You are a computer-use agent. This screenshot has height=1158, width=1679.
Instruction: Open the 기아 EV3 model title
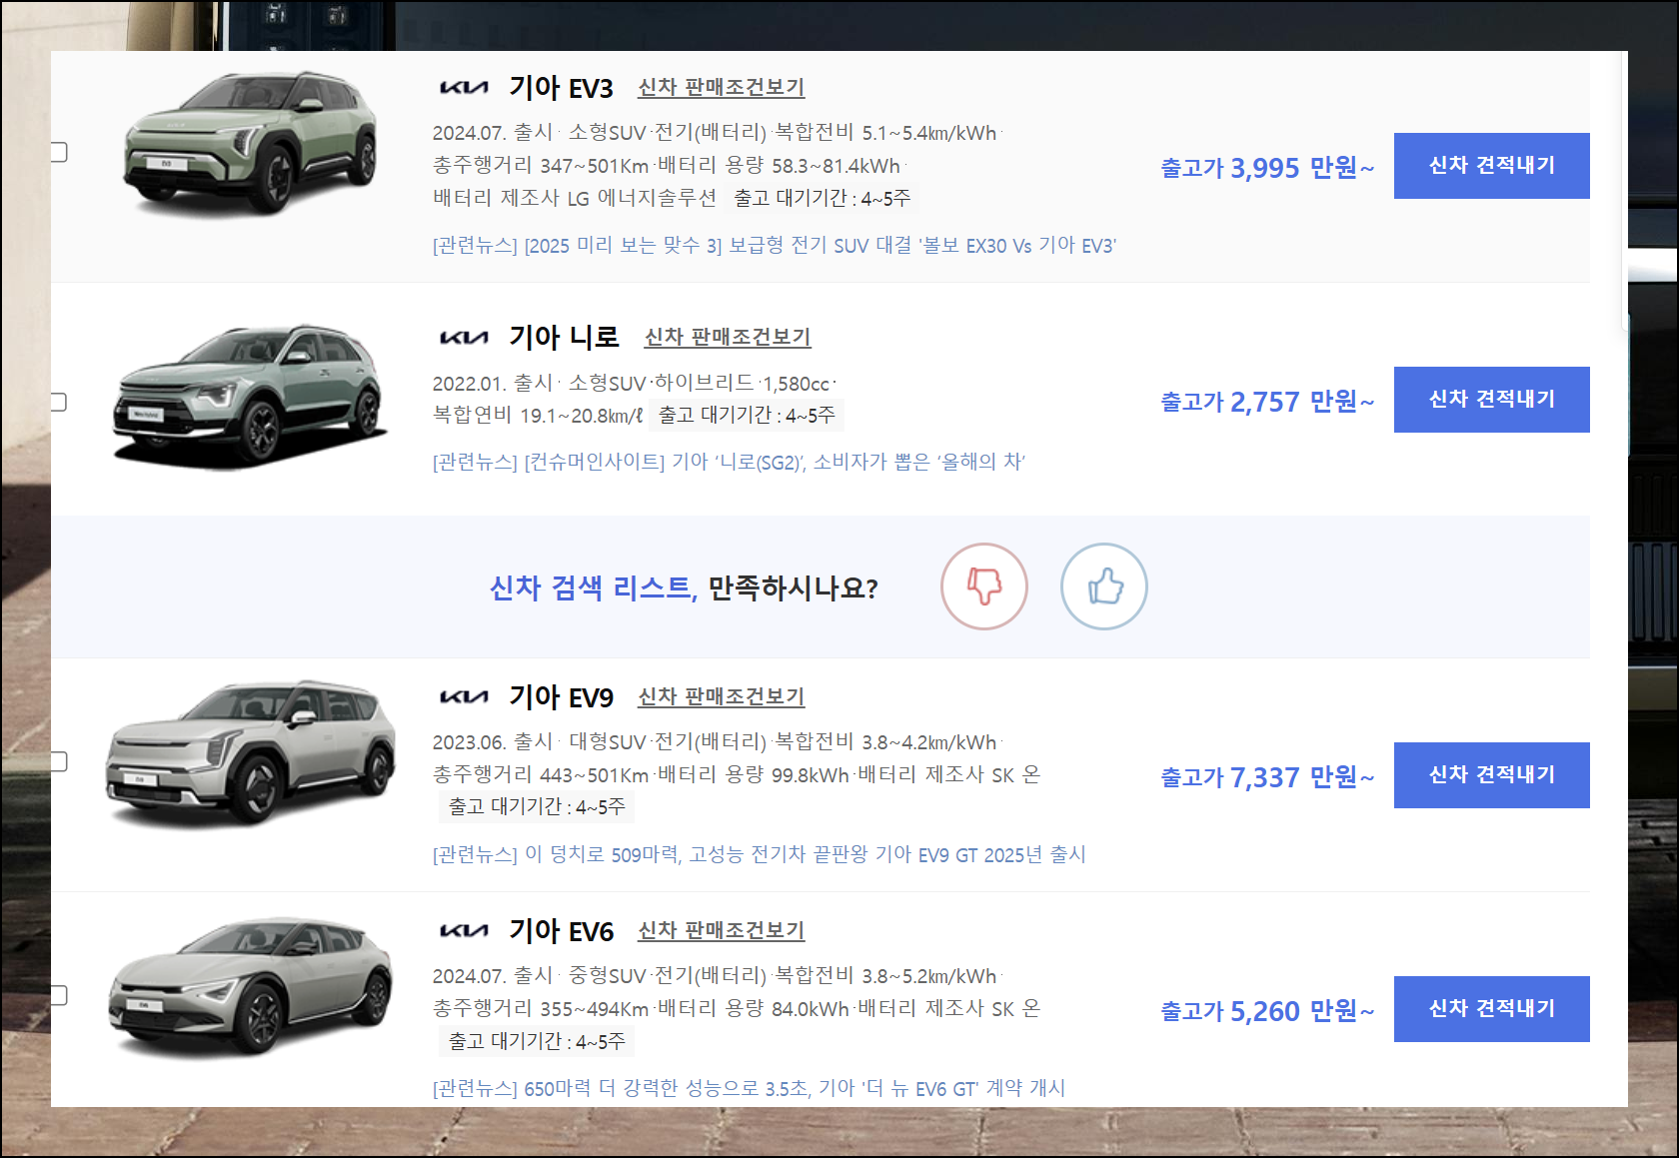click(x=561, y=88)
